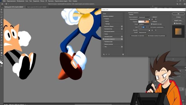
Task: Open the search icon at top right
Action: 177,4
